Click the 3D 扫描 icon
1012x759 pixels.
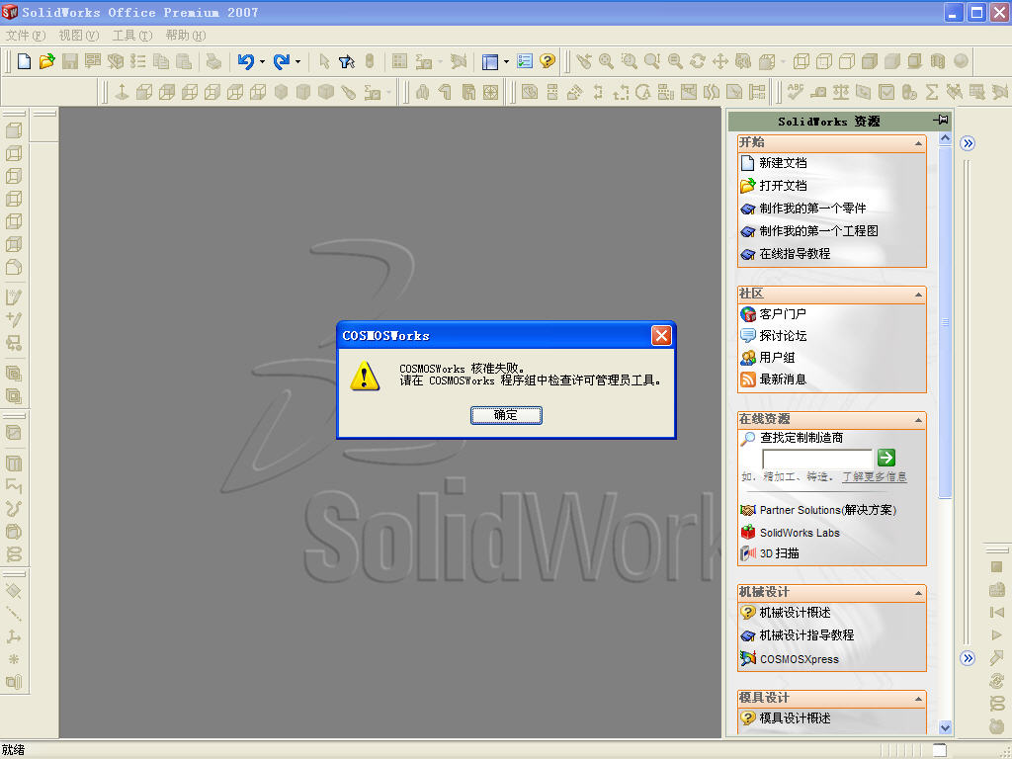pos(747,553)
